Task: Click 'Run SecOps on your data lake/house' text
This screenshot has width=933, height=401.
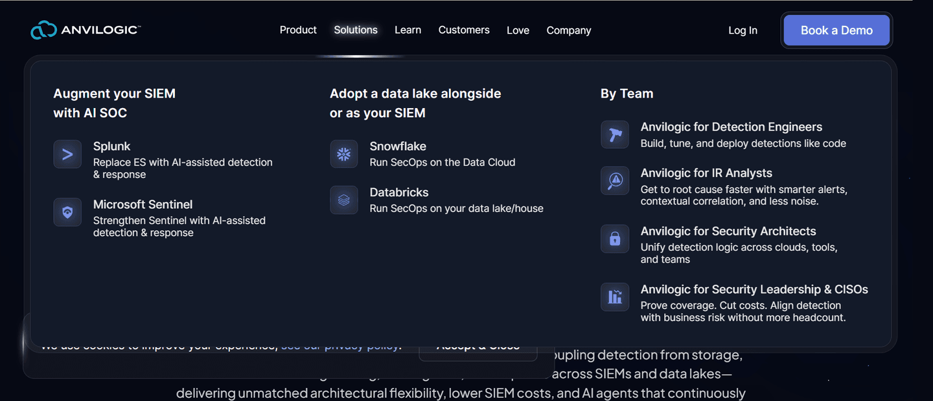Action: [457, 208]
